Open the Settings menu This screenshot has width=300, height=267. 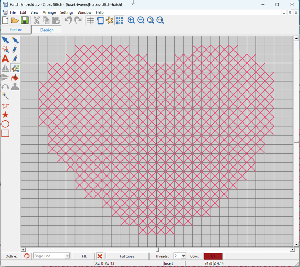tap(67, 12)
